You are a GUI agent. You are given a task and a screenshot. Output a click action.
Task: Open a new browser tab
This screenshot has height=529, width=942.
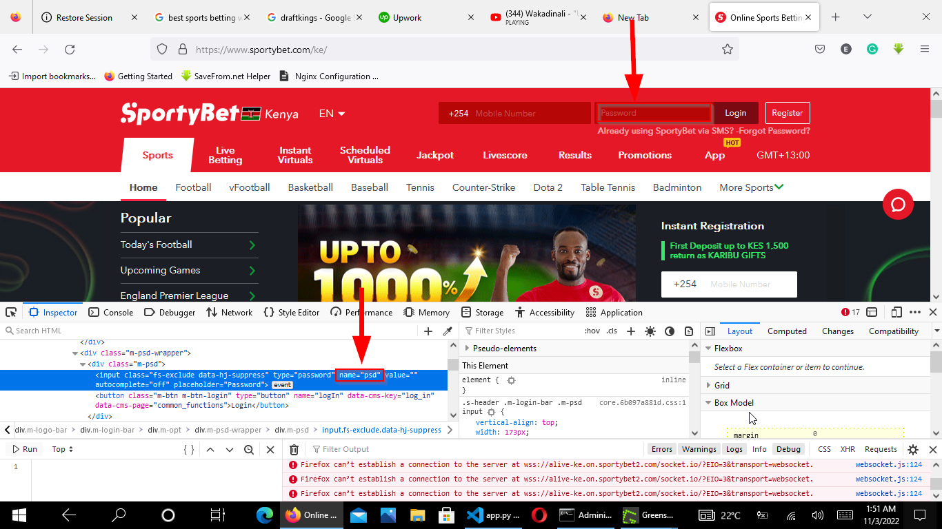point(836,17)
